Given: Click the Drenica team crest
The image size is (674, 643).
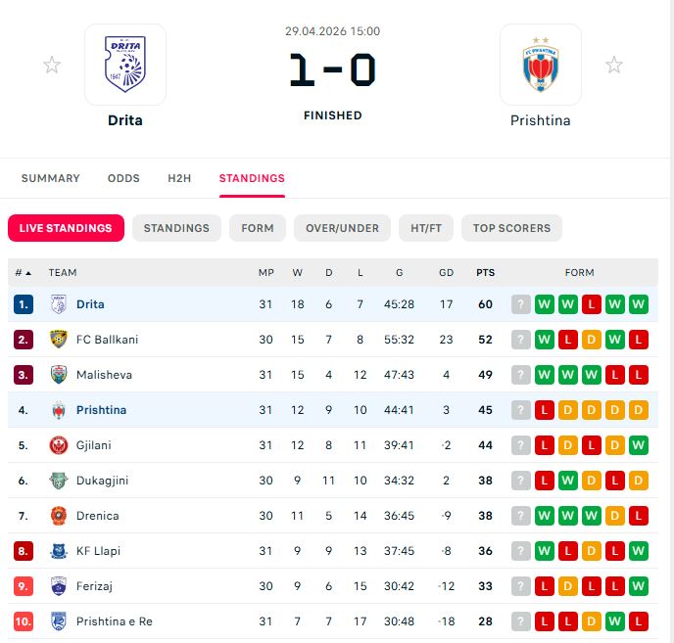Looking at the screenshot, I should [x=59, y=516].
